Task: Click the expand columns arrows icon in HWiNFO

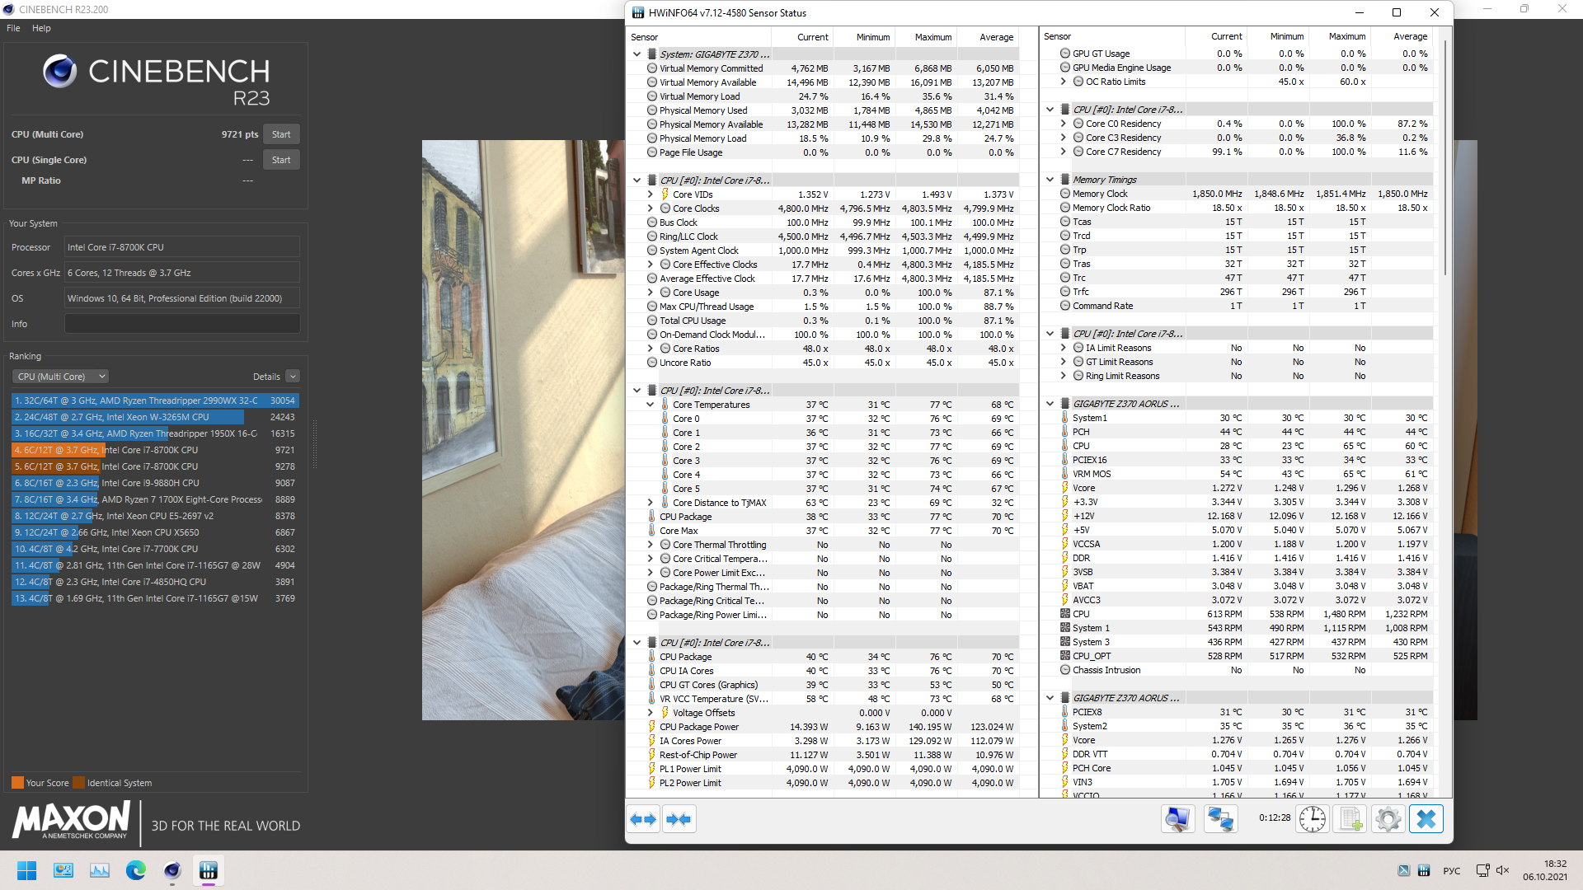Action: click(x=643, y=819)
